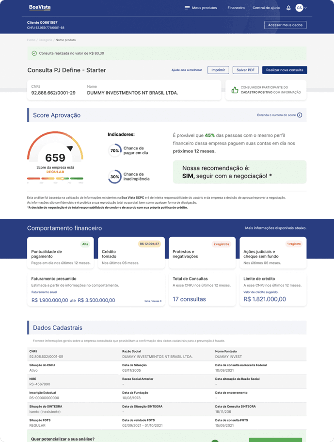Click the NIRE RS-4567890 value
Screen dimensions: 334x442
pyautogui.click(x=40, y=384)
